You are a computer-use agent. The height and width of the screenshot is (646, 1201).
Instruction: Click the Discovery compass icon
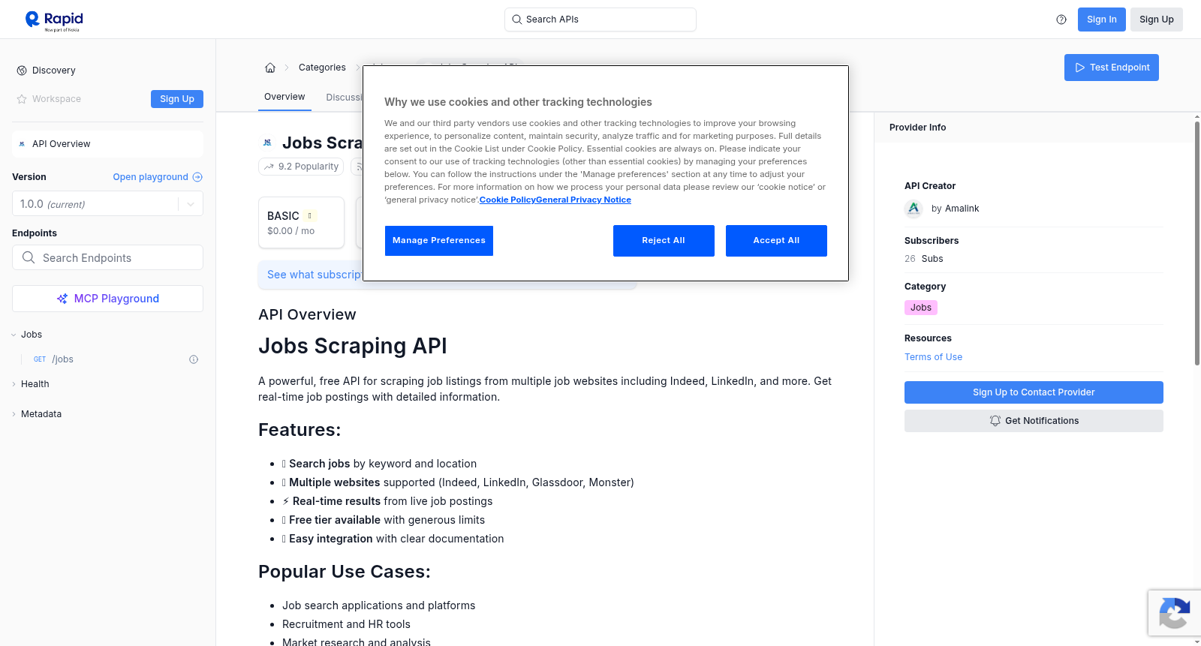22,71
